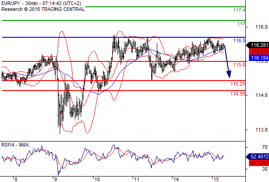Click the red 116.274 price tag
Viewport: 269px width, 182px height.
(259, 51)
